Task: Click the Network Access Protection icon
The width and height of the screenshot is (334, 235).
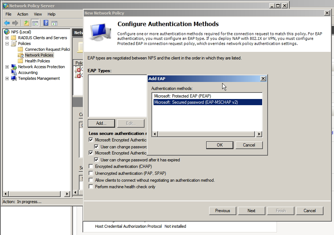Action: tap(14, 67)
